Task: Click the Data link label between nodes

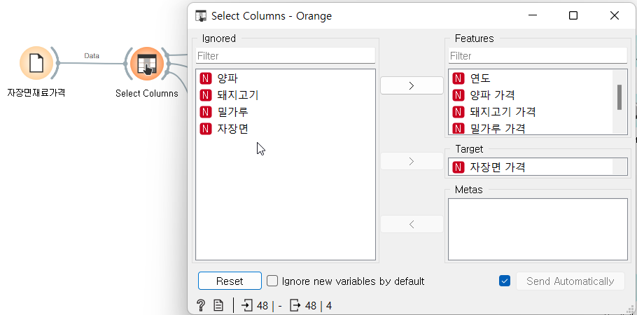Action: pos(92,56)
